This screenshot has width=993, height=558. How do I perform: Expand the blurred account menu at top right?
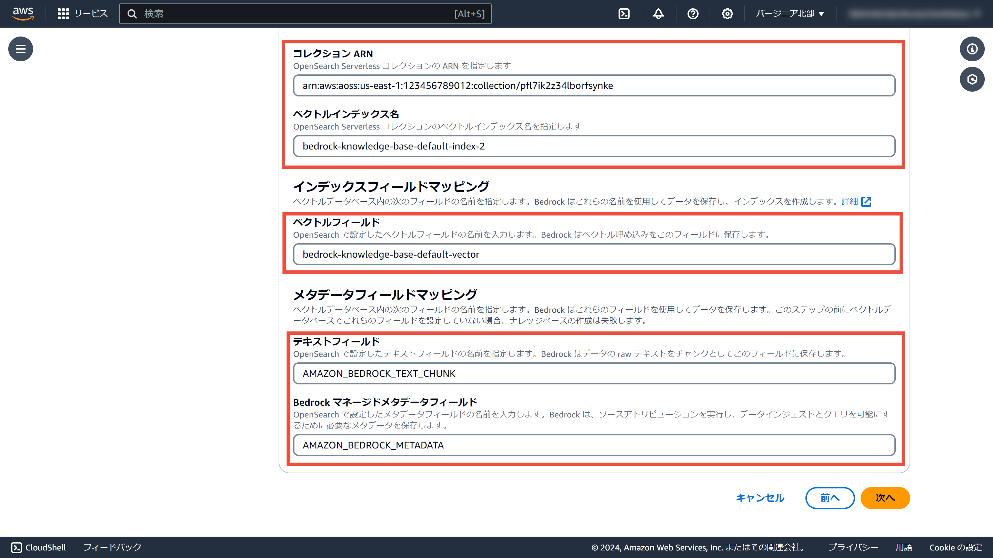click(914, 14)
